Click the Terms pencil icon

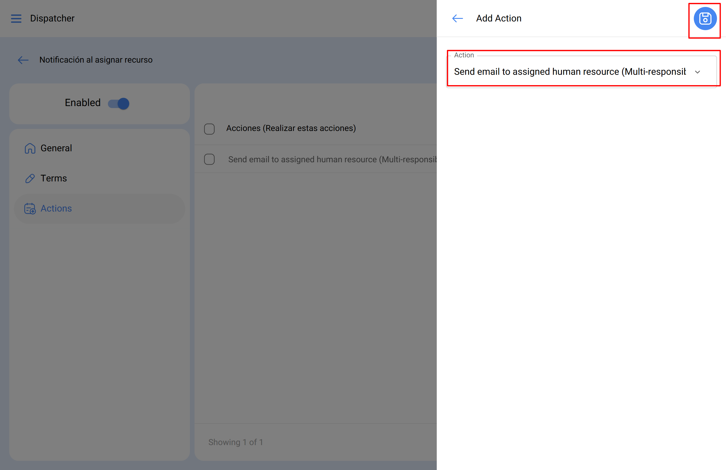click(30, 178)
